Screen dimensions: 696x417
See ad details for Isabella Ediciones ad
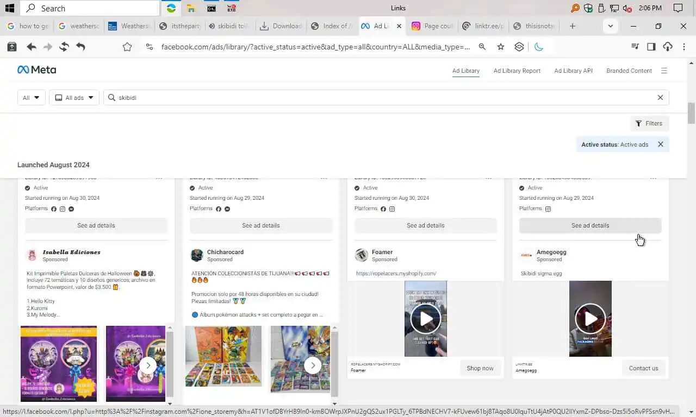[96, 225]
